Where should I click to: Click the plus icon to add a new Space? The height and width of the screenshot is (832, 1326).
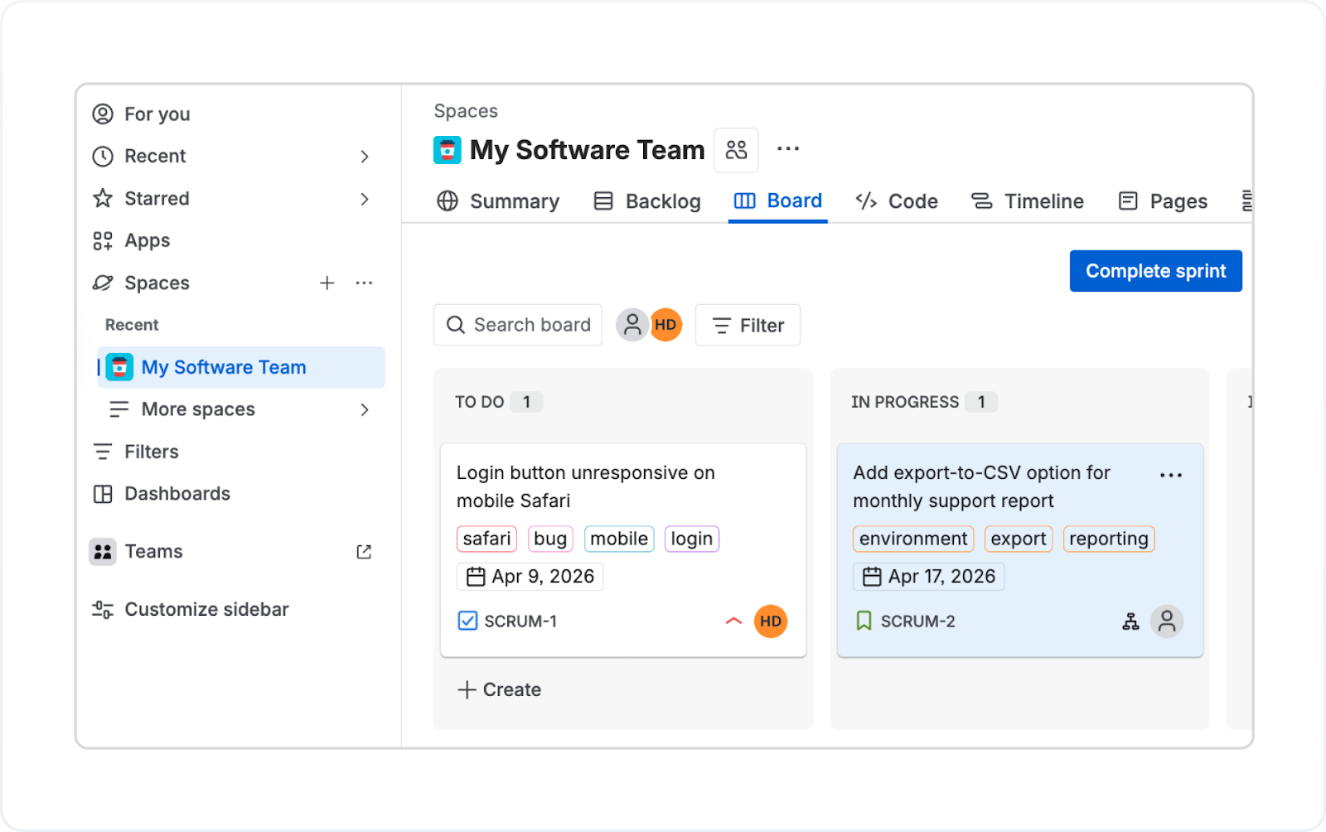click(327, 283)
